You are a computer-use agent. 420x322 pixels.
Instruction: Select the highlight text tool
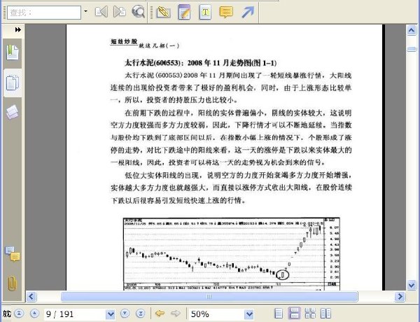(163, 12)
